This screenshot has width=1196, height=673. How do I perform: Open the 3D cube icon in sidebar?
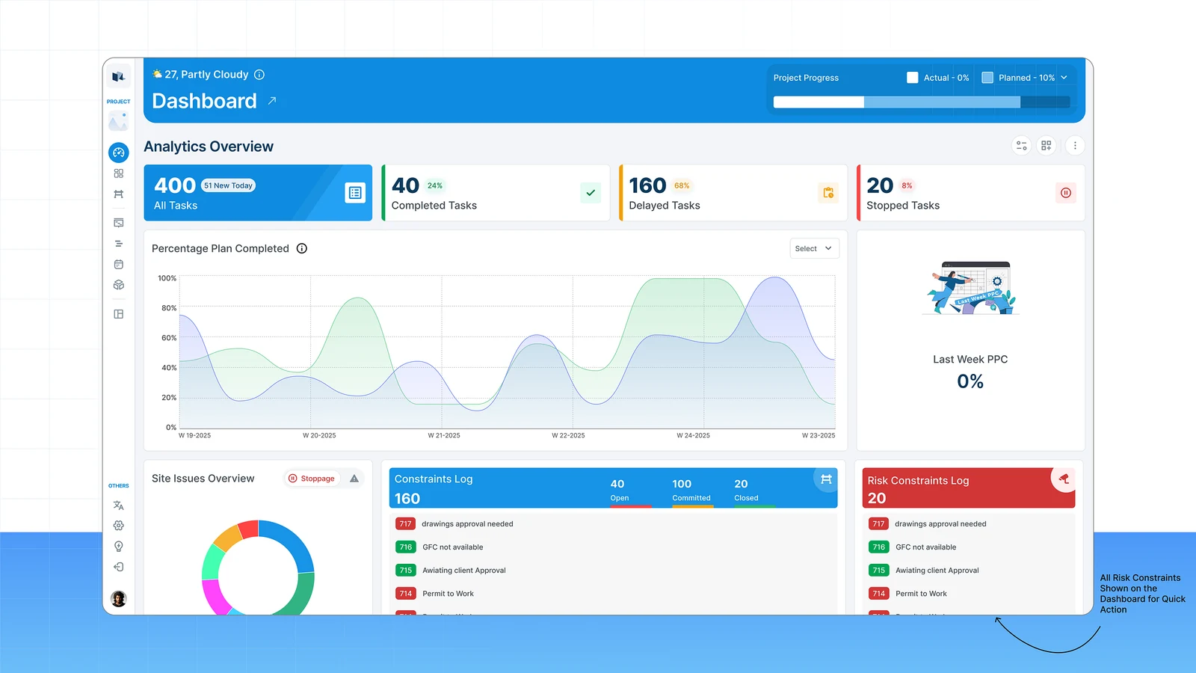(x=118, y=285)
